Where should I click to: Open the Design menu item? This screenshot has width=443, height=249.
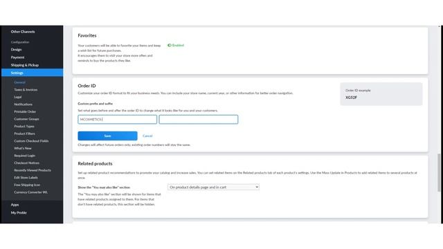[16, 49]
